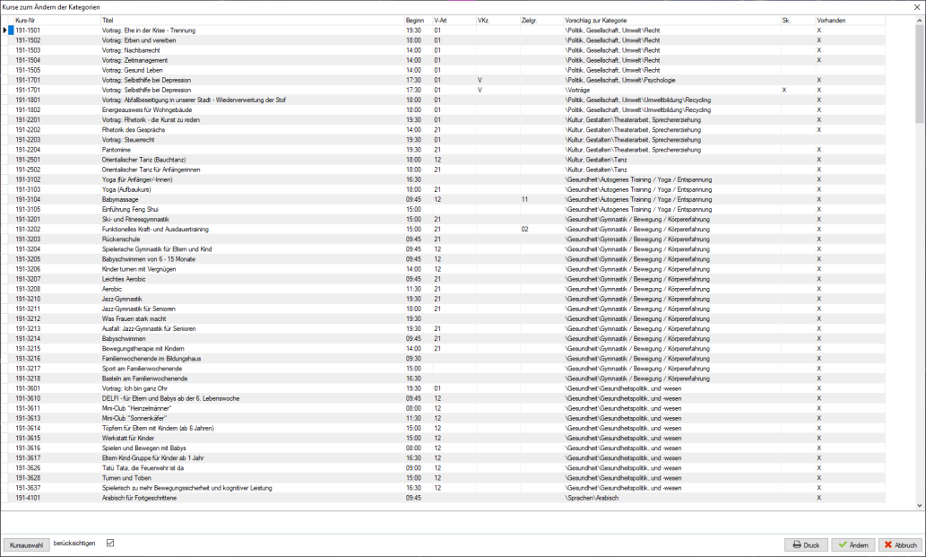Viewport: 926px width, 557px height.
Task: Click the Druck print button
Action: pos(806,544)
